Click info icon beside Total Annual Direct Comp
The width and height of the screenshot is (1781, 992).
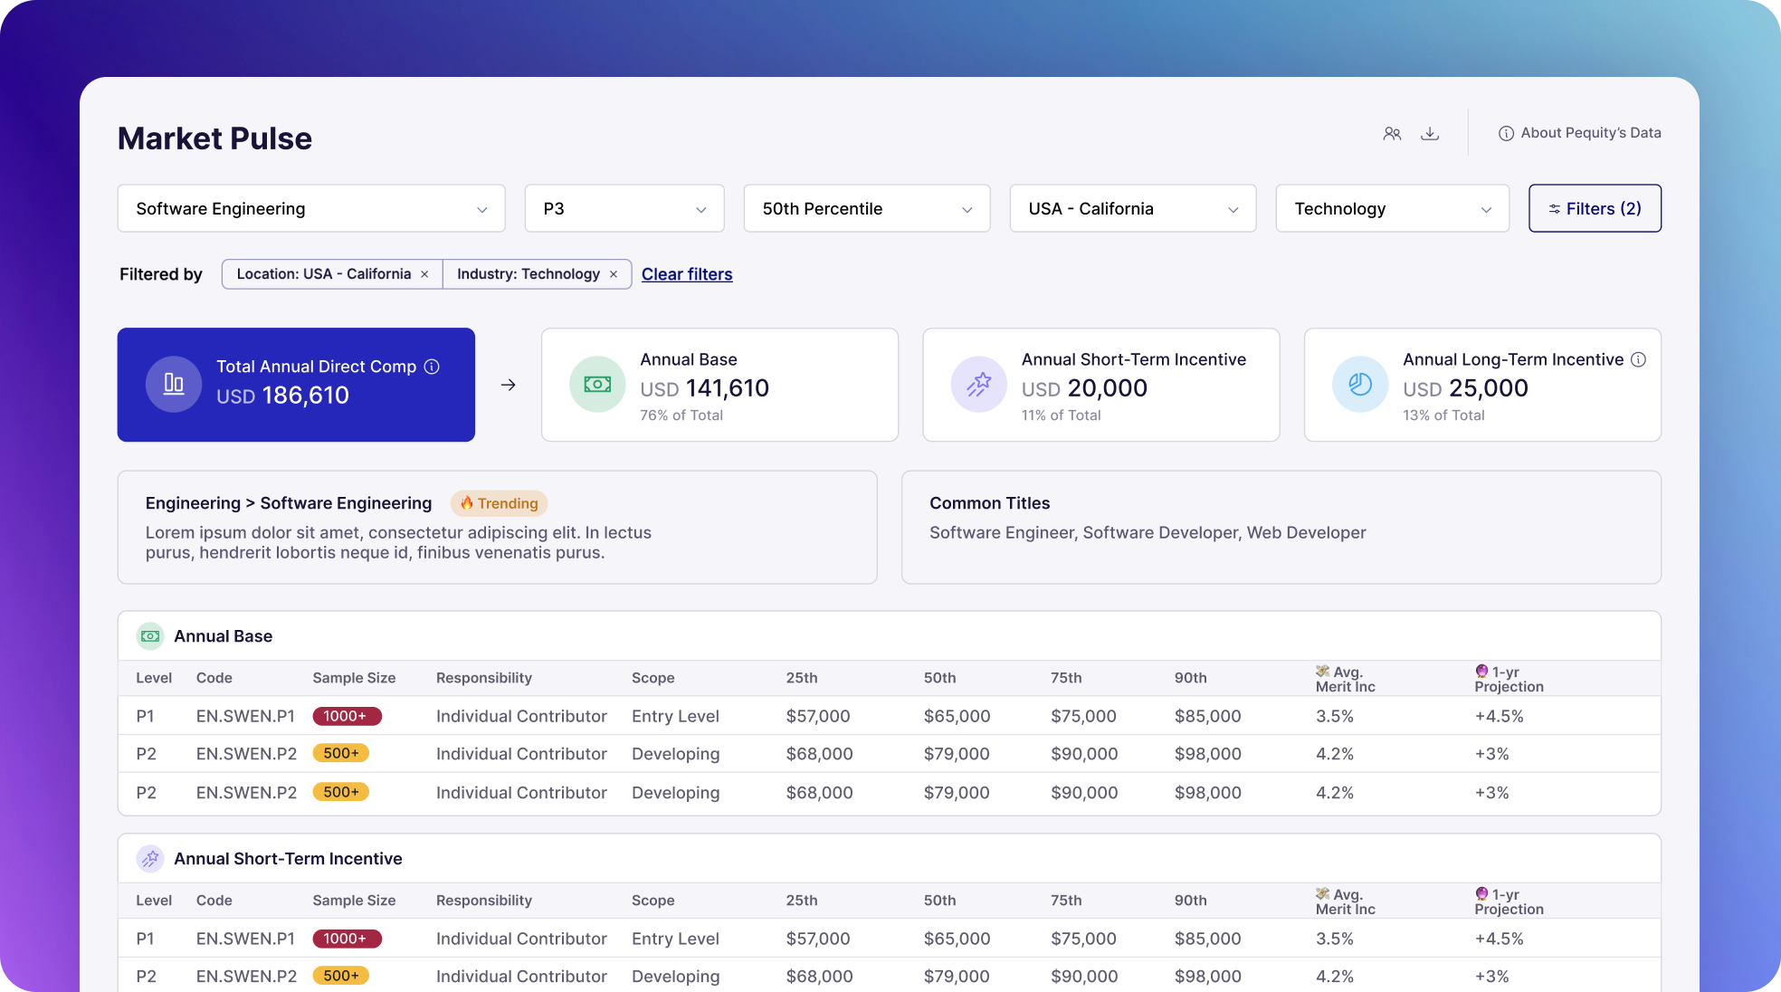(432, 367)
